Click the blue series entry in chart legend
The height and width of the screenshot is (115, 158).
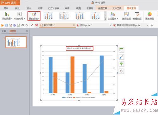pyautogui.click(x=67, y=98)
